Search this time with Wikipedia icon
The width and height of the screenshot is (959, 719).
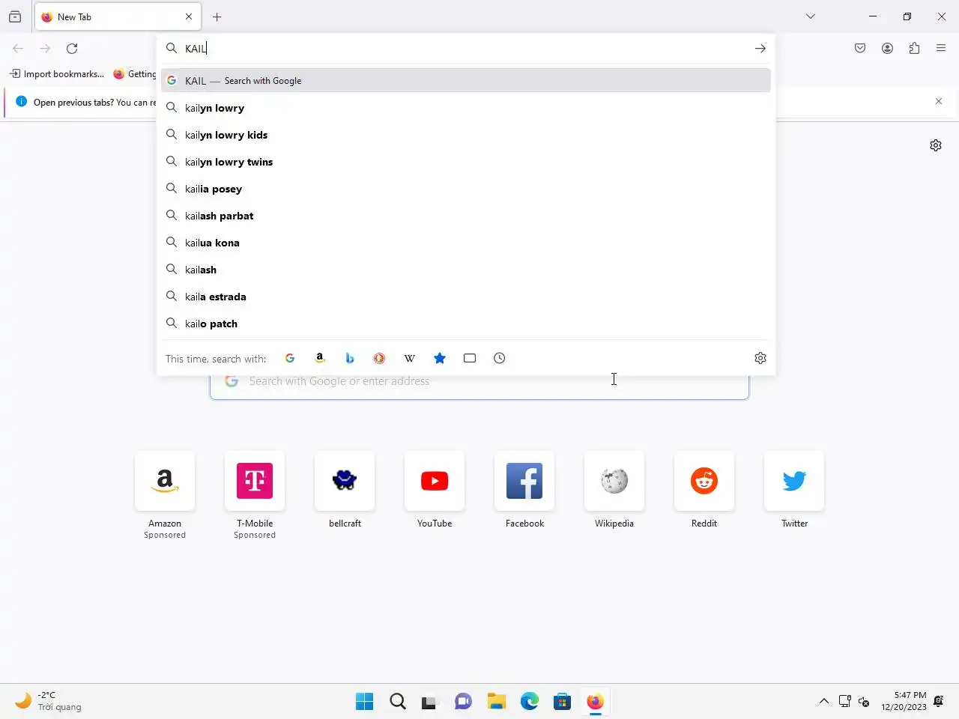(410, 358)
